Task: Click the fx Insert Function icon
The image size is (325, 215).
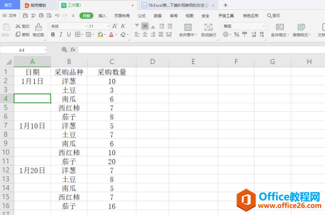Action: [73, 49]
